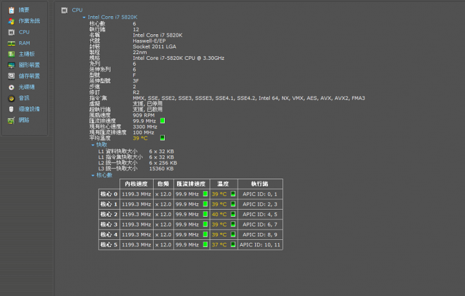The image size is (465, 296).
Task: Click the 3300 MHz core speed value
Action: coord(145,126)
